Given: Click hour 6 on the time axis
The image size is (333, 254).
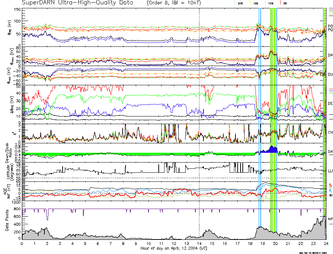Looking at the screenshot, I should (x=98, y=243).
